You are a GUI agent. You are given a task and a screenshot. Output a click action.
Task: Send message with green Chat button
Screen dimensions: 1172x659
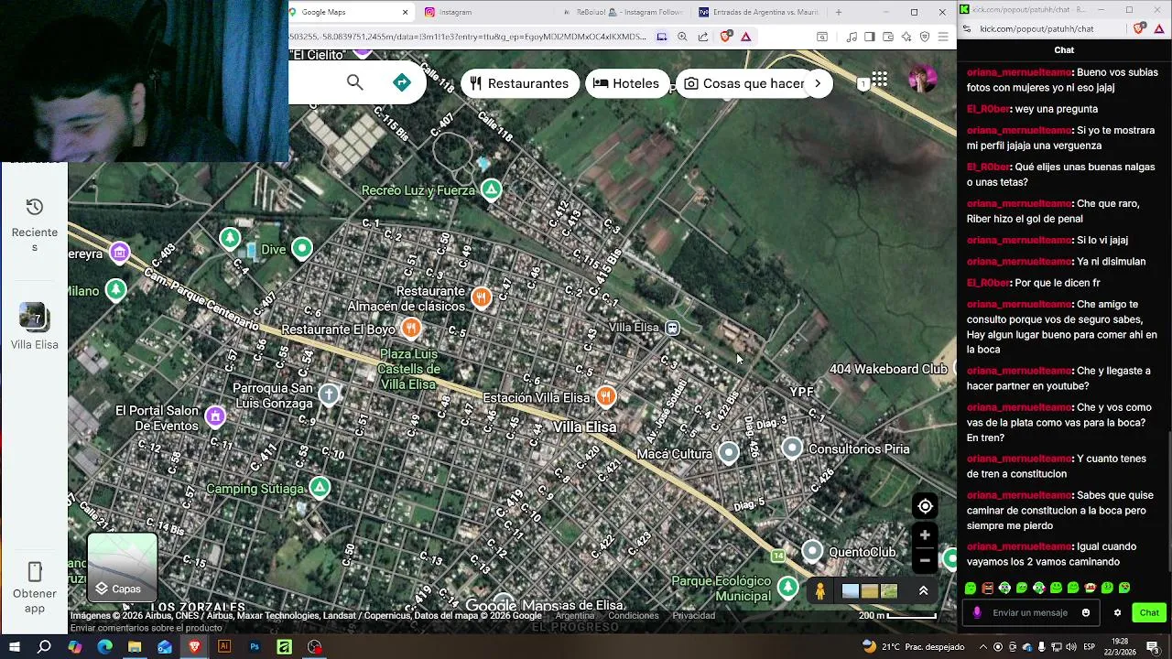click(x=1149, y=612)
